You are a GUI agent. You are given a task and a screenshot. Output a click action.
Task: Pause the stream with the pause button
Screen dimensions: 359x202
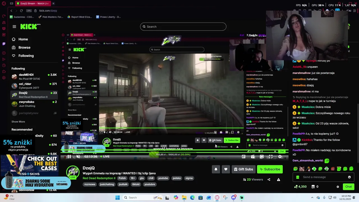click(69, 157)
